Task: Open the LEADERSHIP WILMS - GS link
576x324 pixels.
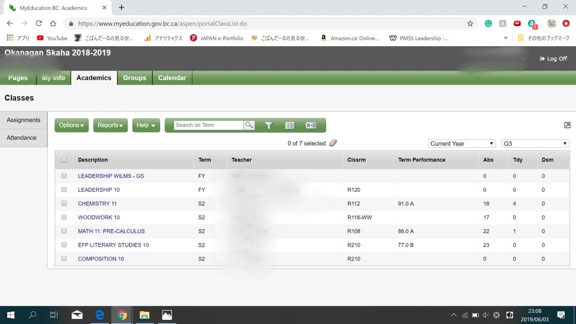Action: (111, 176)
